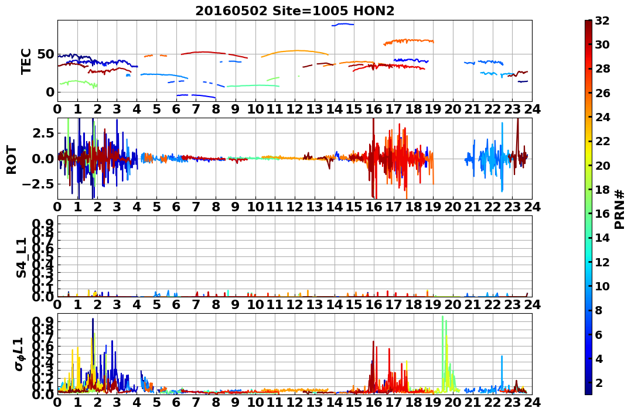
Task: Click the 'ROT' y-axis label
Action: pos(12,160)
